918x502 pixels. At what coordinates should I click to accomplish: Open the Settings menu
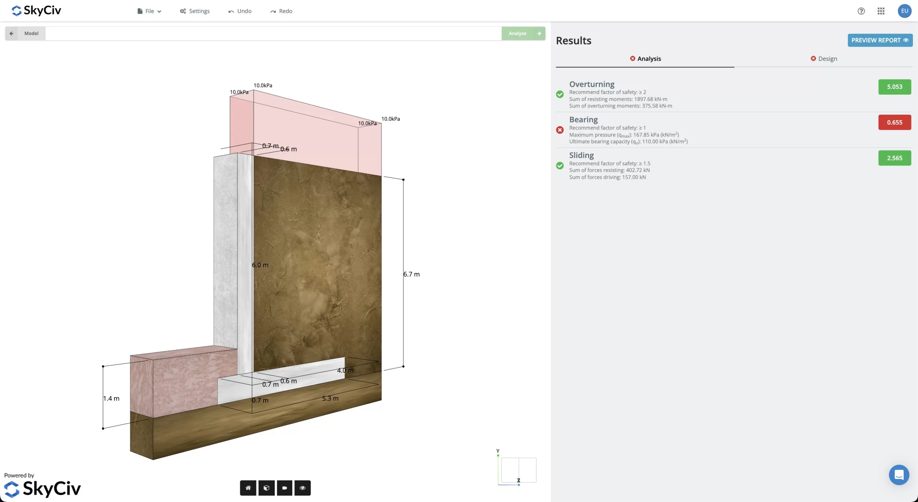[x=195, y=11]
